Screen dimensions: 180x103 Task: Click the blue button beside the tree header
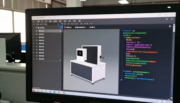[62, 27]
